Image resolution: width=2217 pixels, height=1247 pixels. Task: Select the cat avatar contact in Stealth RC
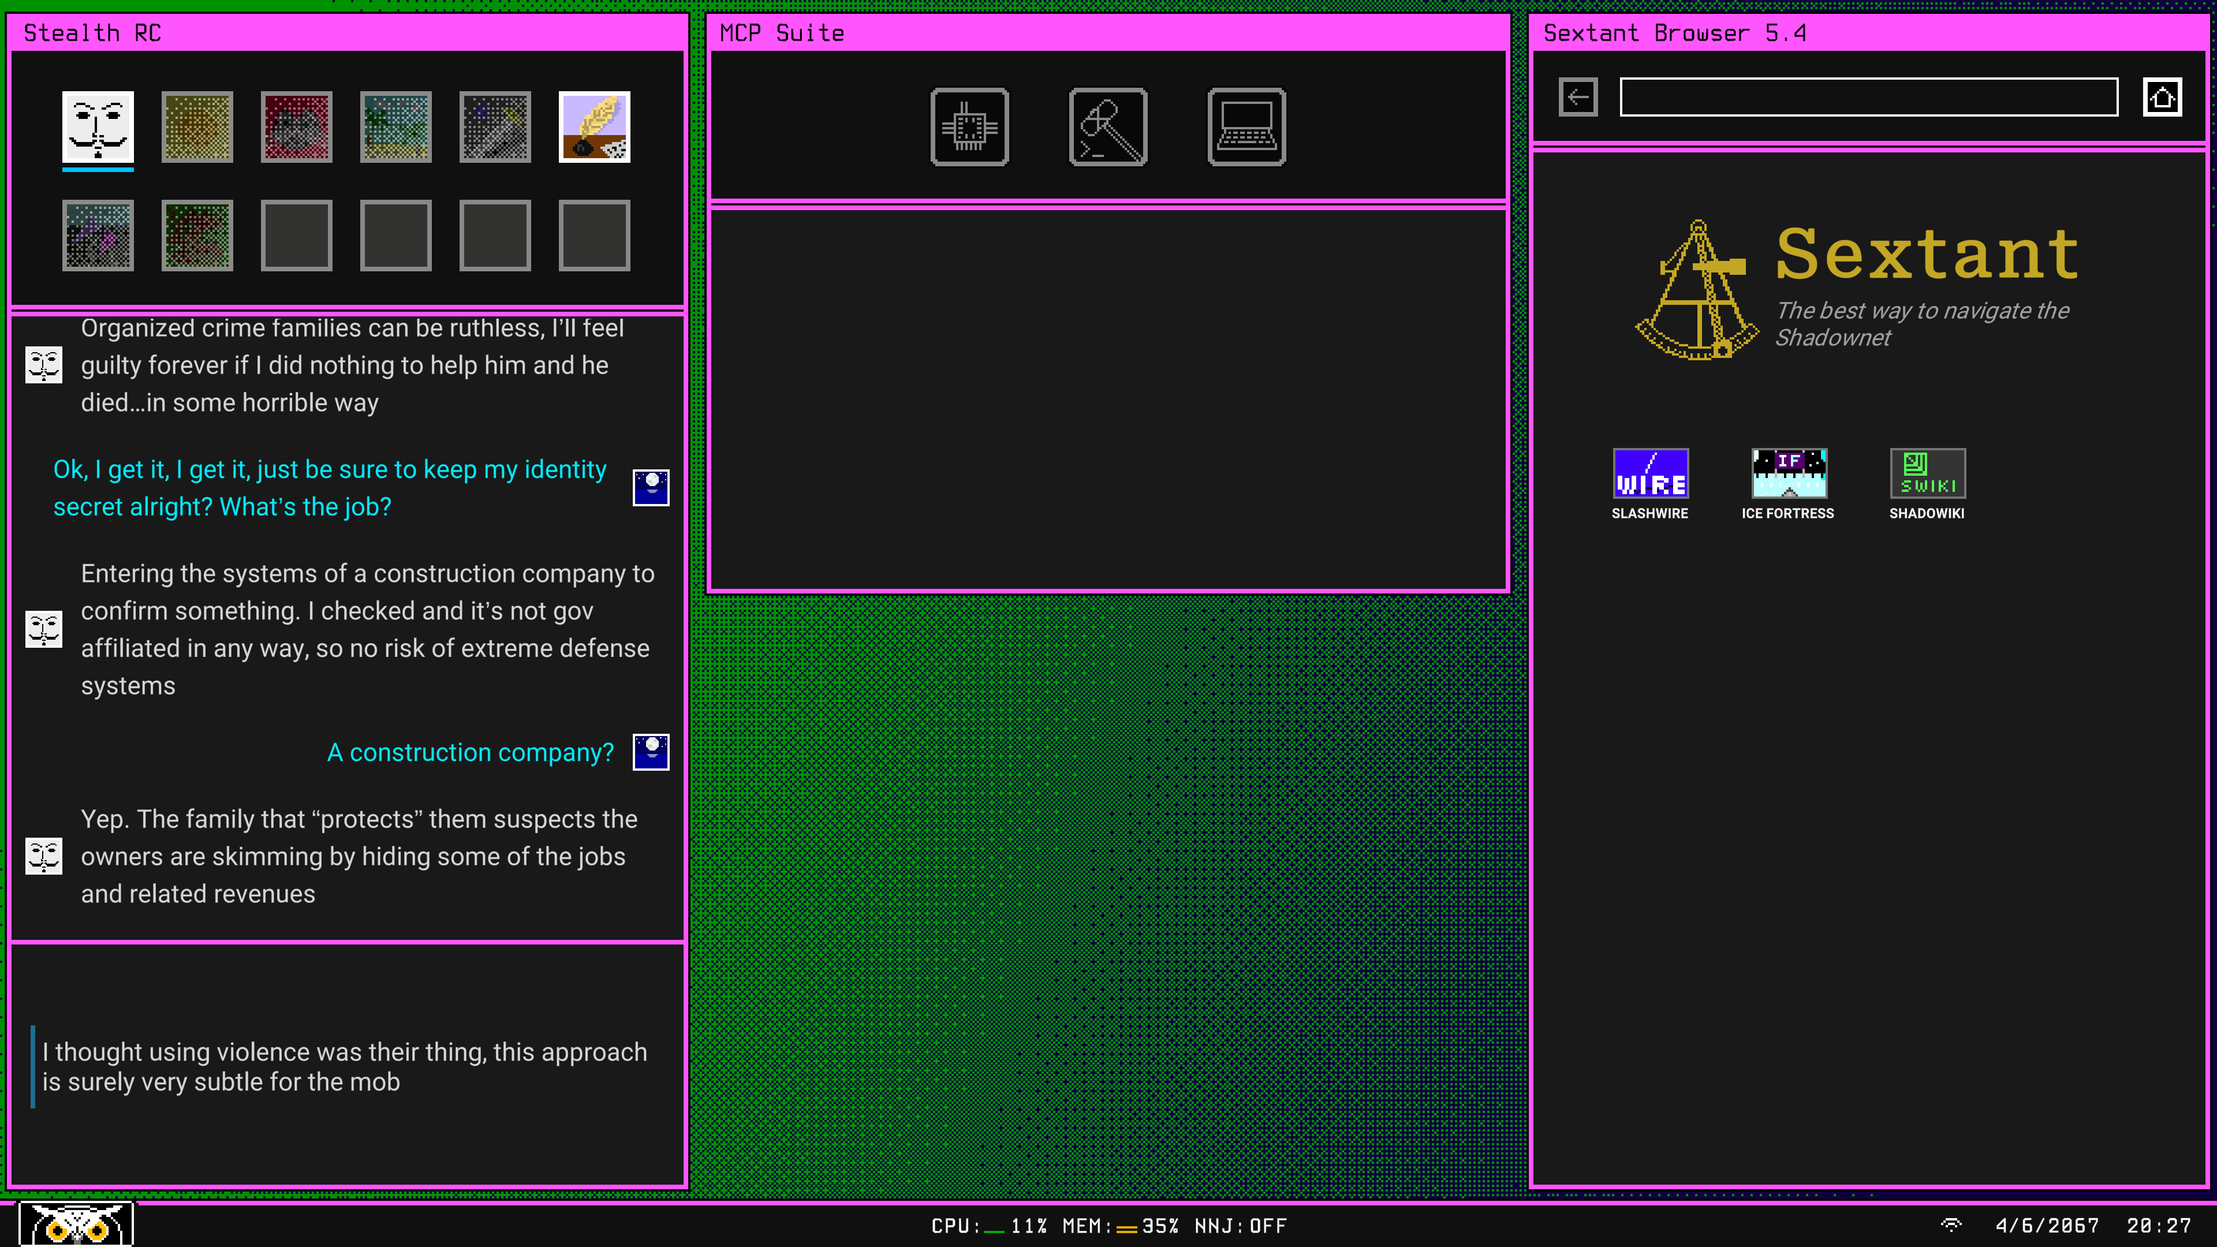click(296, 128)
